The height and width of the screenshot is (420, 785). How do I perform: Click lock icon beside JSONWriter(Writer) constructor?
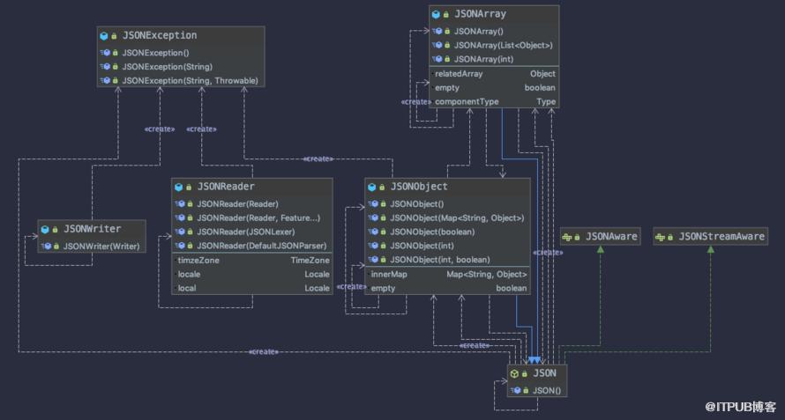pos(56,246)
